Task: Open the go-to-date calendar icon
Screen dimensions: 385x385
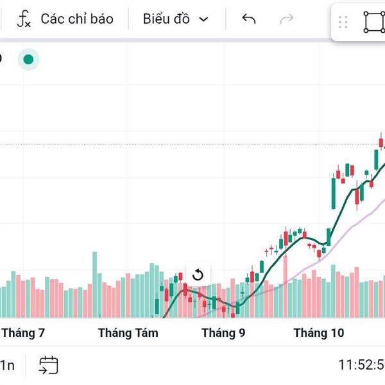Action: pos(49,366)
